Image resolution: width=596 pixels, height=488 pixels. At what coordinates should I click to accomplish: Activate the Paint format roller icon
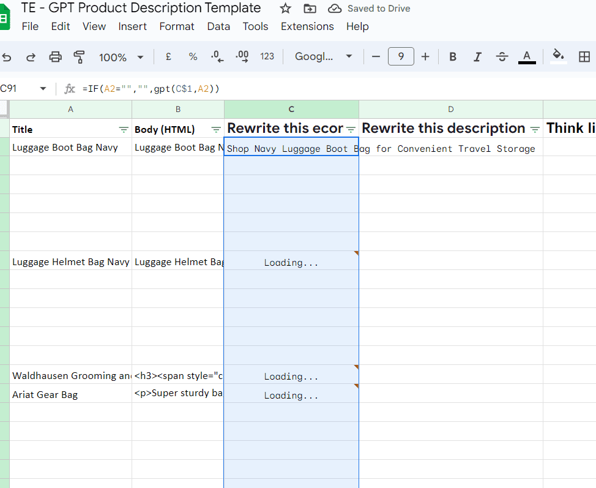click(79, 57)
